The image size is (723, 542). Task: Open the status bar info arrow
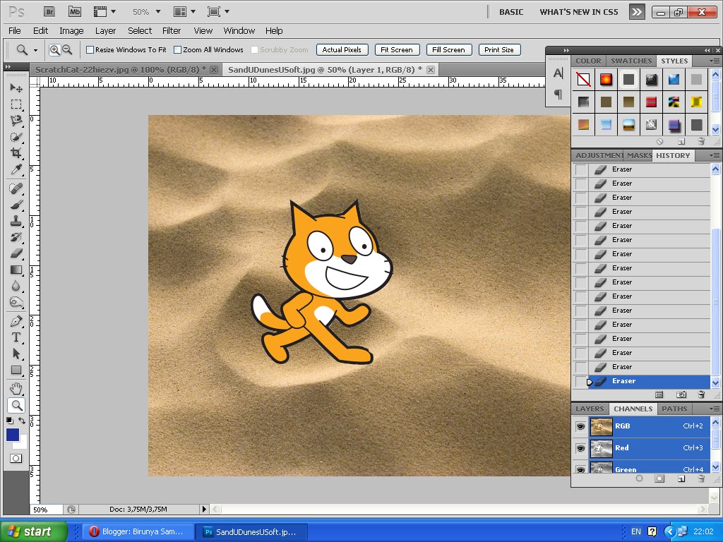click(x=204, y=510)
